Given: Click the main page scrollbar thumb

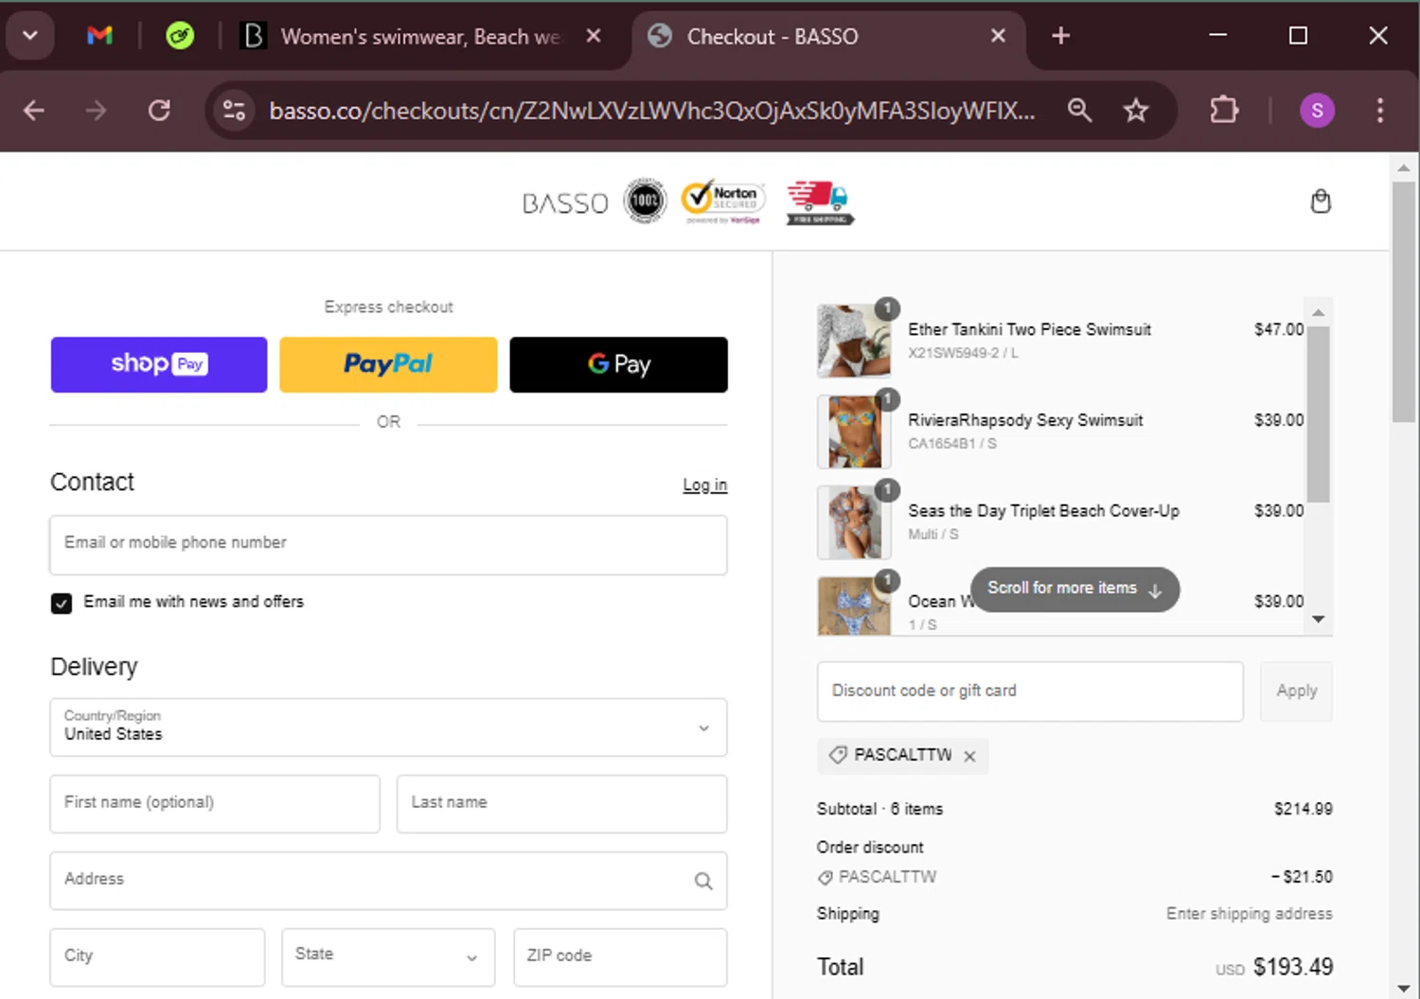Looking at the screenshot, I should click(1404, 303).
